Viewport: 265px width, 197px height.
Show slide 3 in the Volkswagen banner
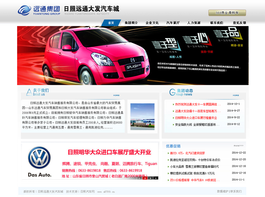[150, 178]
